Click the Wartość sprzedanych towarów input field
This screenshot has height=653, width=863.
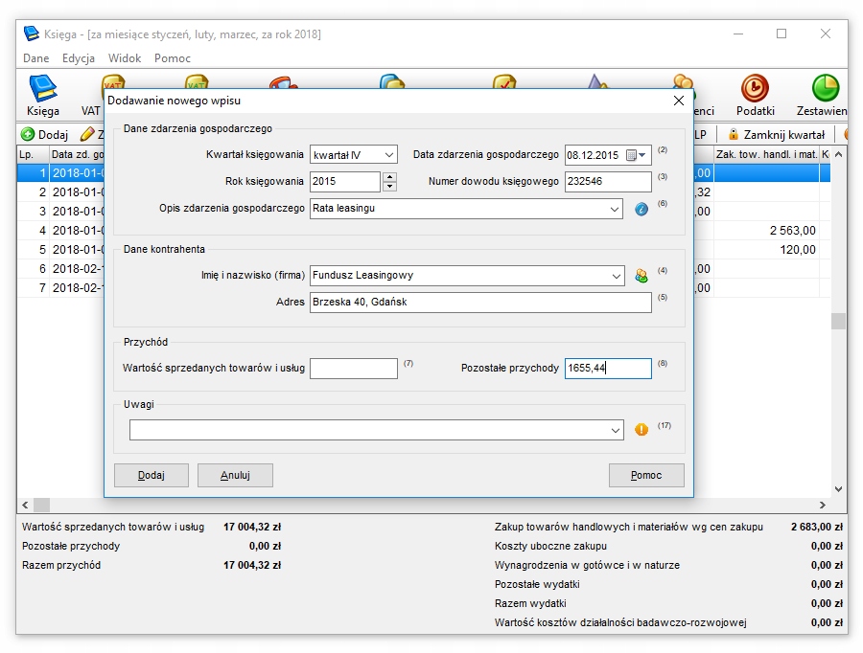pos(353,369)
